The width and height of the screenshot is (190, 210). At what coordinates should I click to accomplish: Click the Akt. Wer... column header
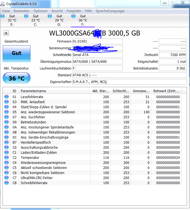[101, 91]
